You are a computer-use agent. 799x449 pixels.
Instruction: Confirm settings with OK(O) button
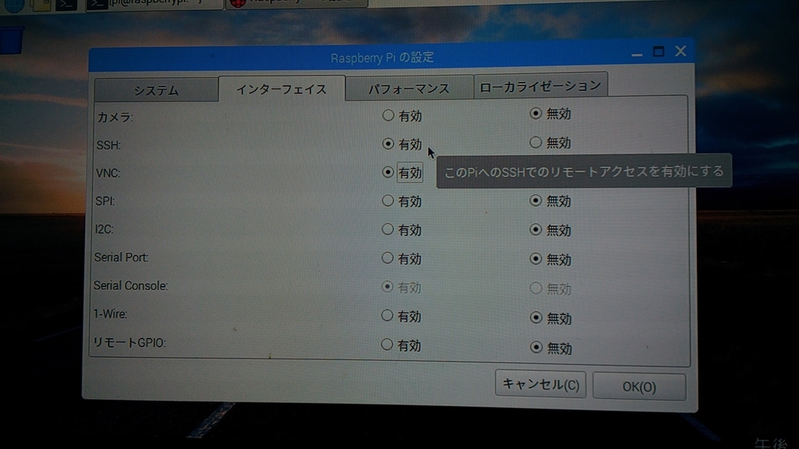639,387
